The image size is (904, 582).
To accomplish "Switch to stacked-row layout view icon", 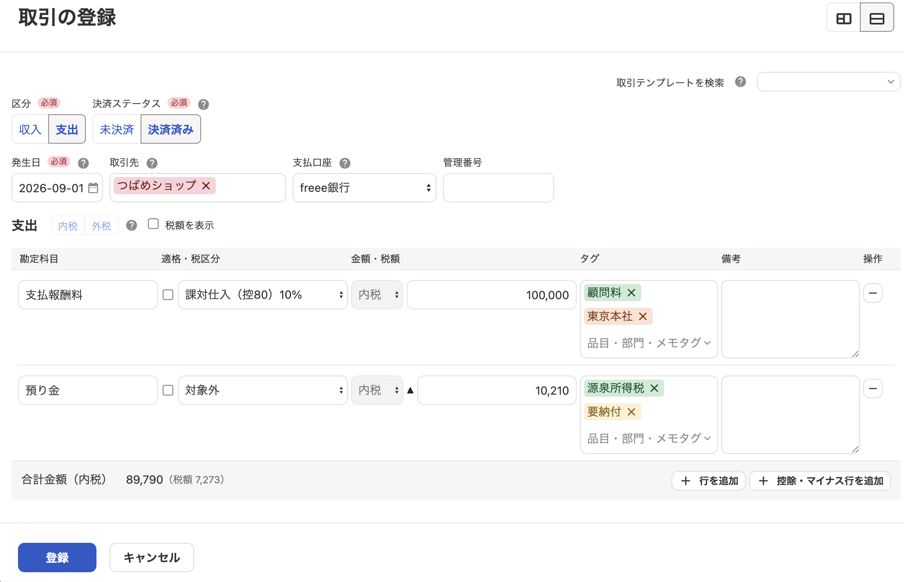I will point(877,18).
